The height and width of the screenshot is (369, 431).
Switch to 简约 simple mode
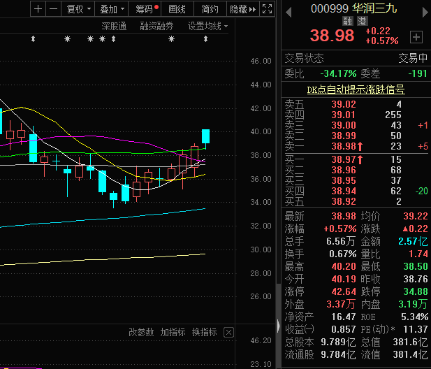(x=210, y=9)
